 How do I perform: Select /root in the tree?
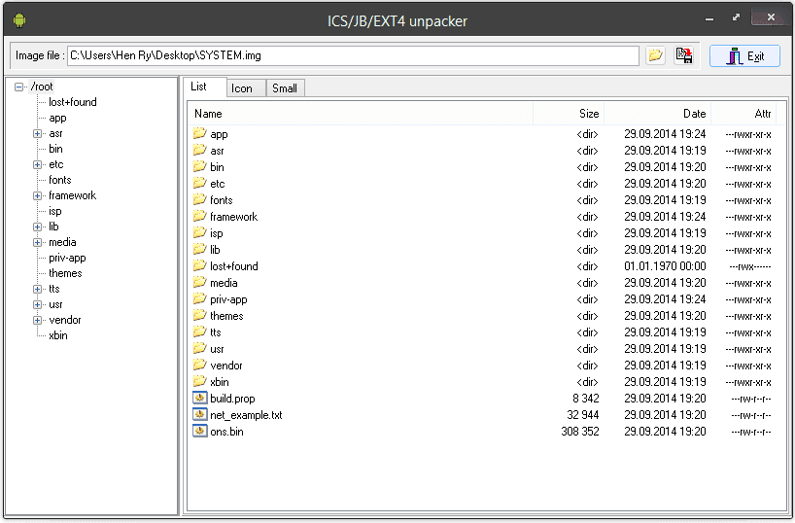(42, 87)
